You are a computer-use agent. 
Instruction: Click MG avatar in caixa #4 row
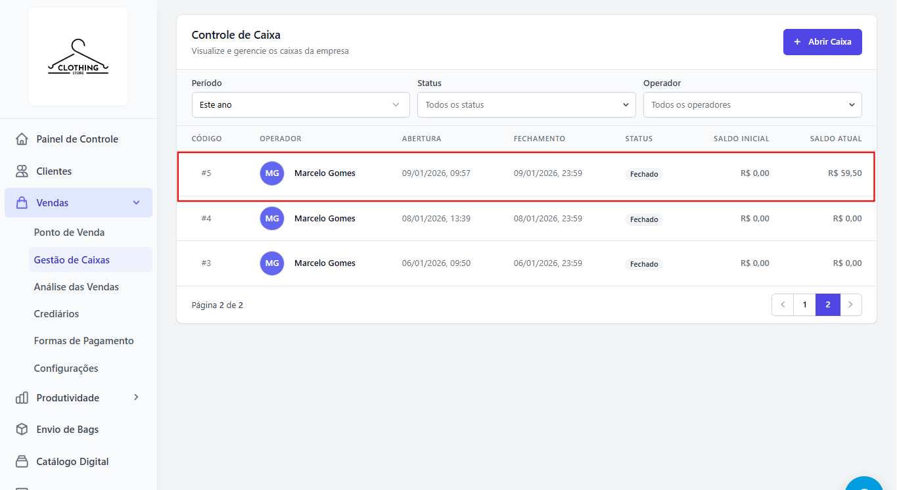[x=272, y=219]
